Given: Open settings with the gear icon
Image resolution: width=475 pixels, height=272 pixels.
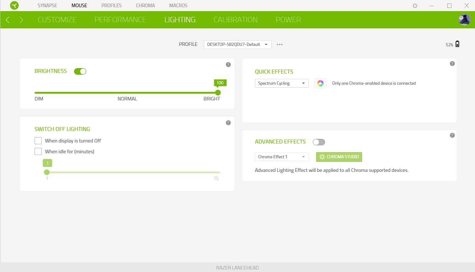Looking at the screenshot, I should click(x=415, y=6).
